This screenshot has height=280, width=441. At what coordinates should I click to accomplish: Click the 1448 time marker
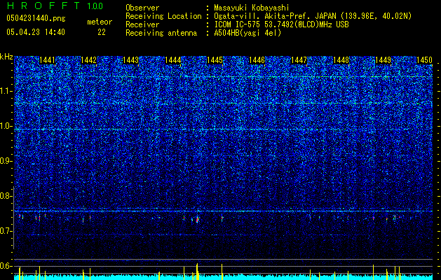[341, 60]
